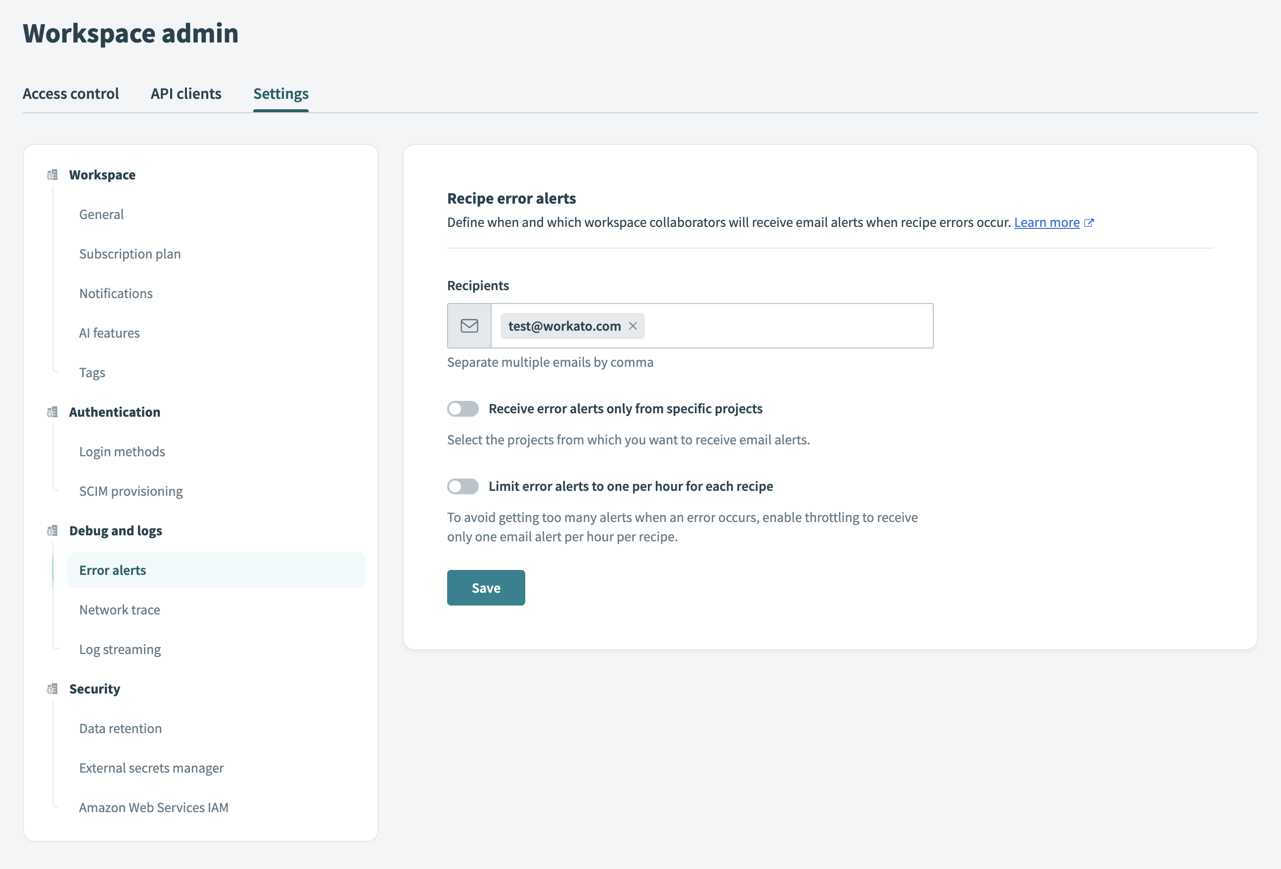Remove test@workato.com recipient with X icon

click(633, 326)
